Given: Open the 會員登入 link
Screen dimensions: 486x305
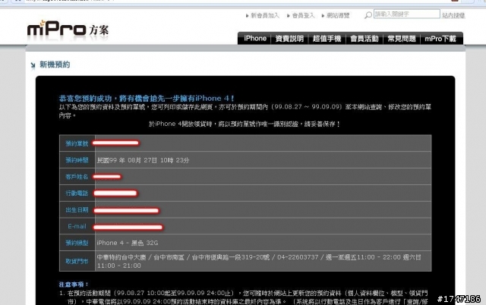Looking at the screenshot, I should 303,15.
